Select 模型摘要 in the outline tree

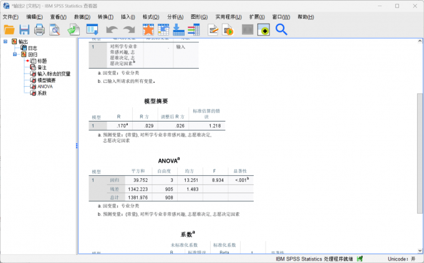47,80
